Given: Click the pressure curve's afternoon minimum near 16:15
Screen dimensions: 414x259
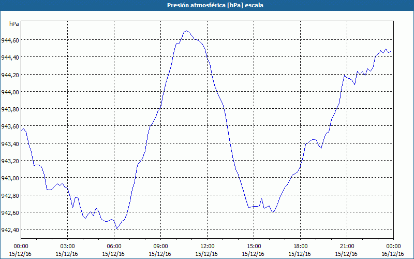Looking at the screenshot, I should 273,212.
